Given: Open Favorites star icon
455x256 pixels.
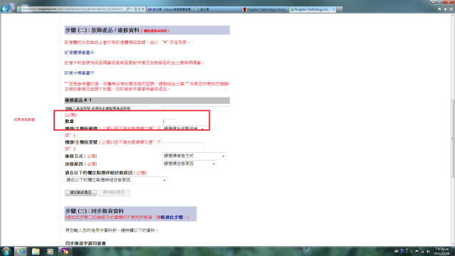Looking at the screenshot, I should pos(445,9).
